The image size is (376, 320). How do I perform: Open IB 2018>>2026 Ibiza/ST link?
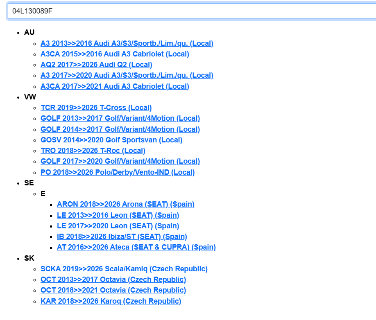122,237
